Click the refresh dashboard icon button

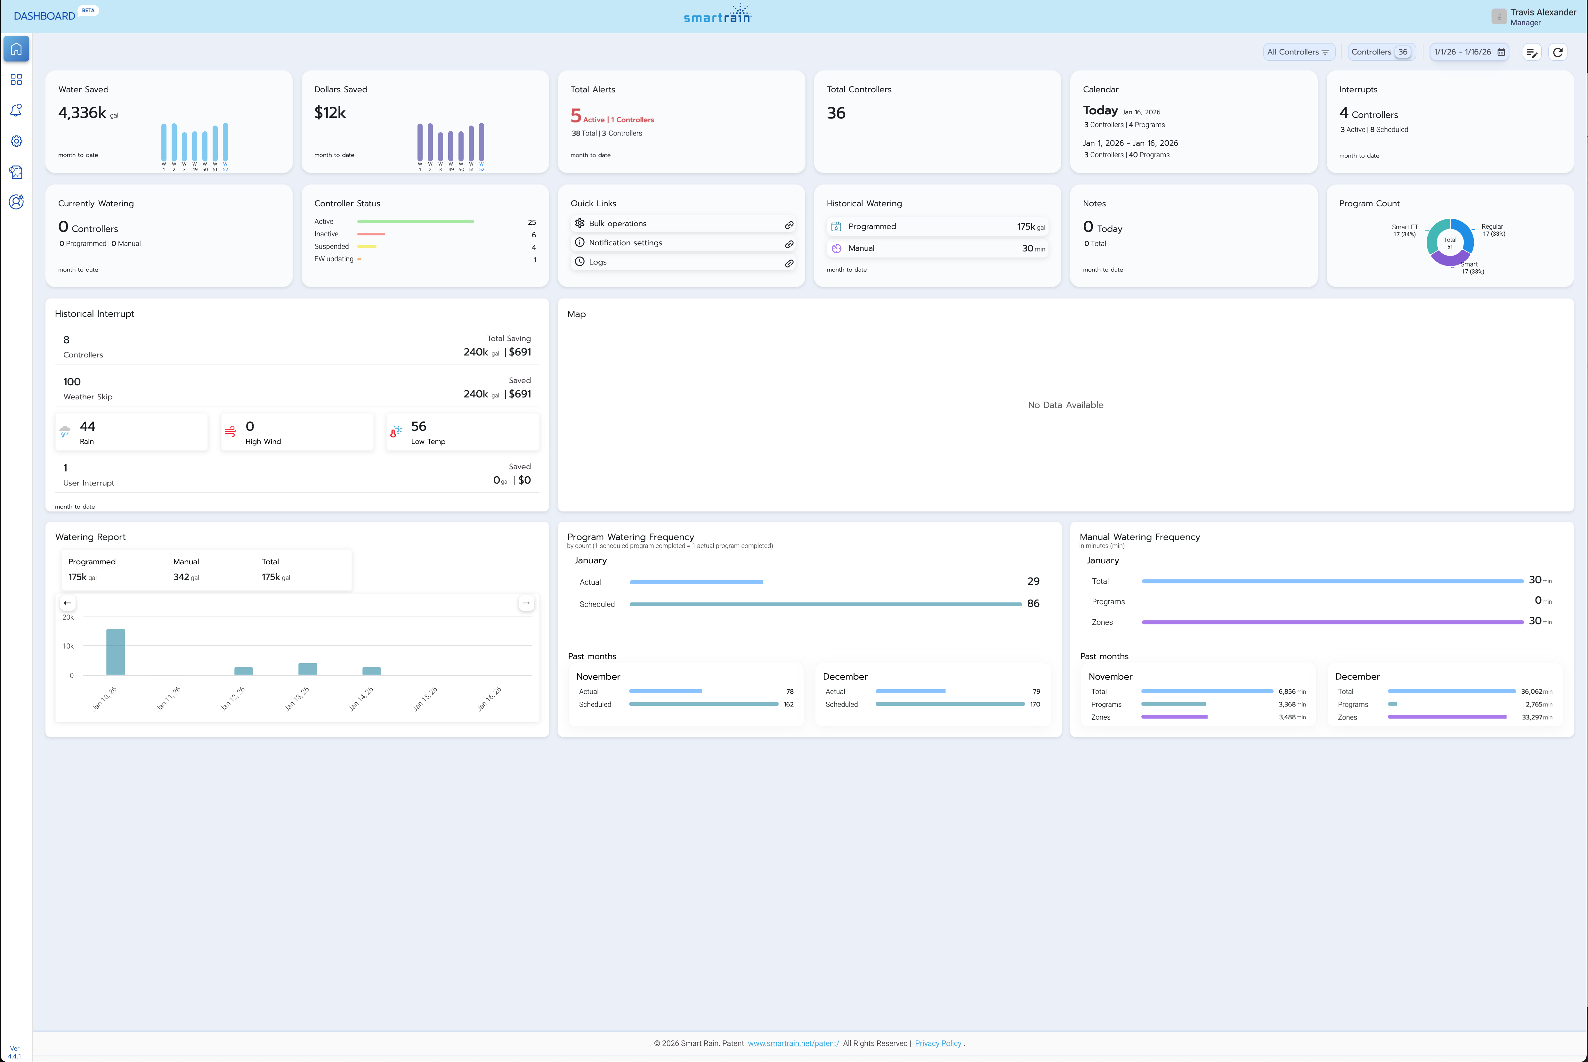pyautogui.click(x=1558, y=52)
